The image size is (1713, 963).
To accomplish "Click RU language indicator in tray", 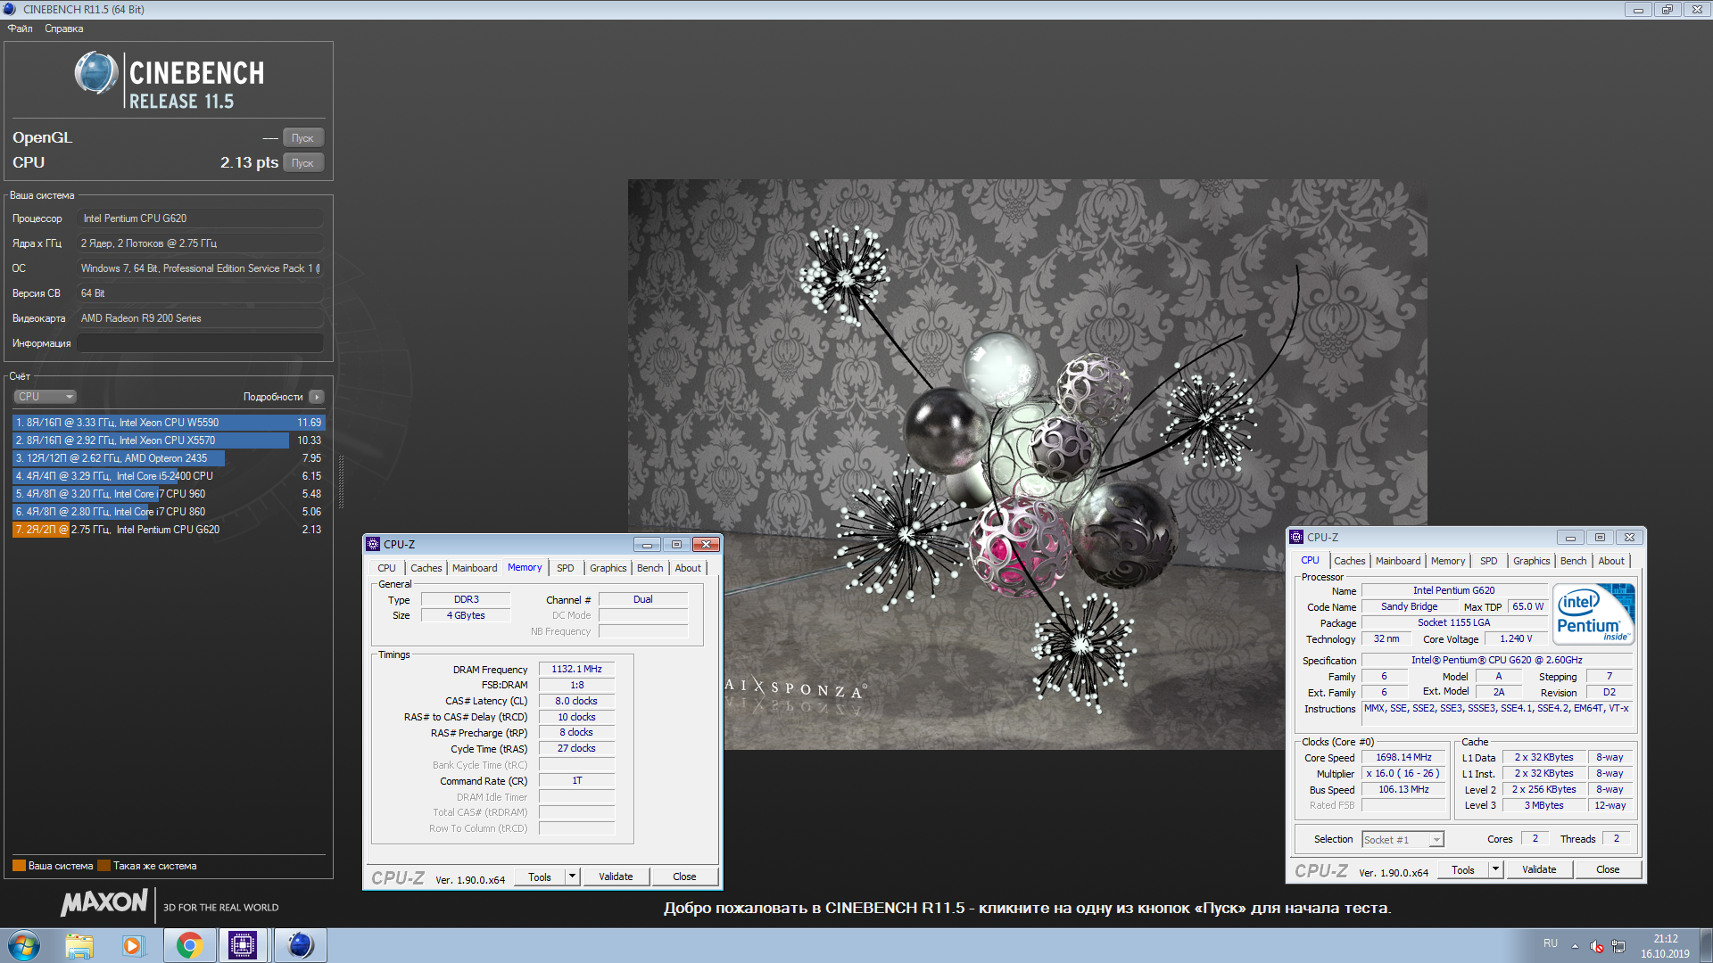I will pos(1551,943).
